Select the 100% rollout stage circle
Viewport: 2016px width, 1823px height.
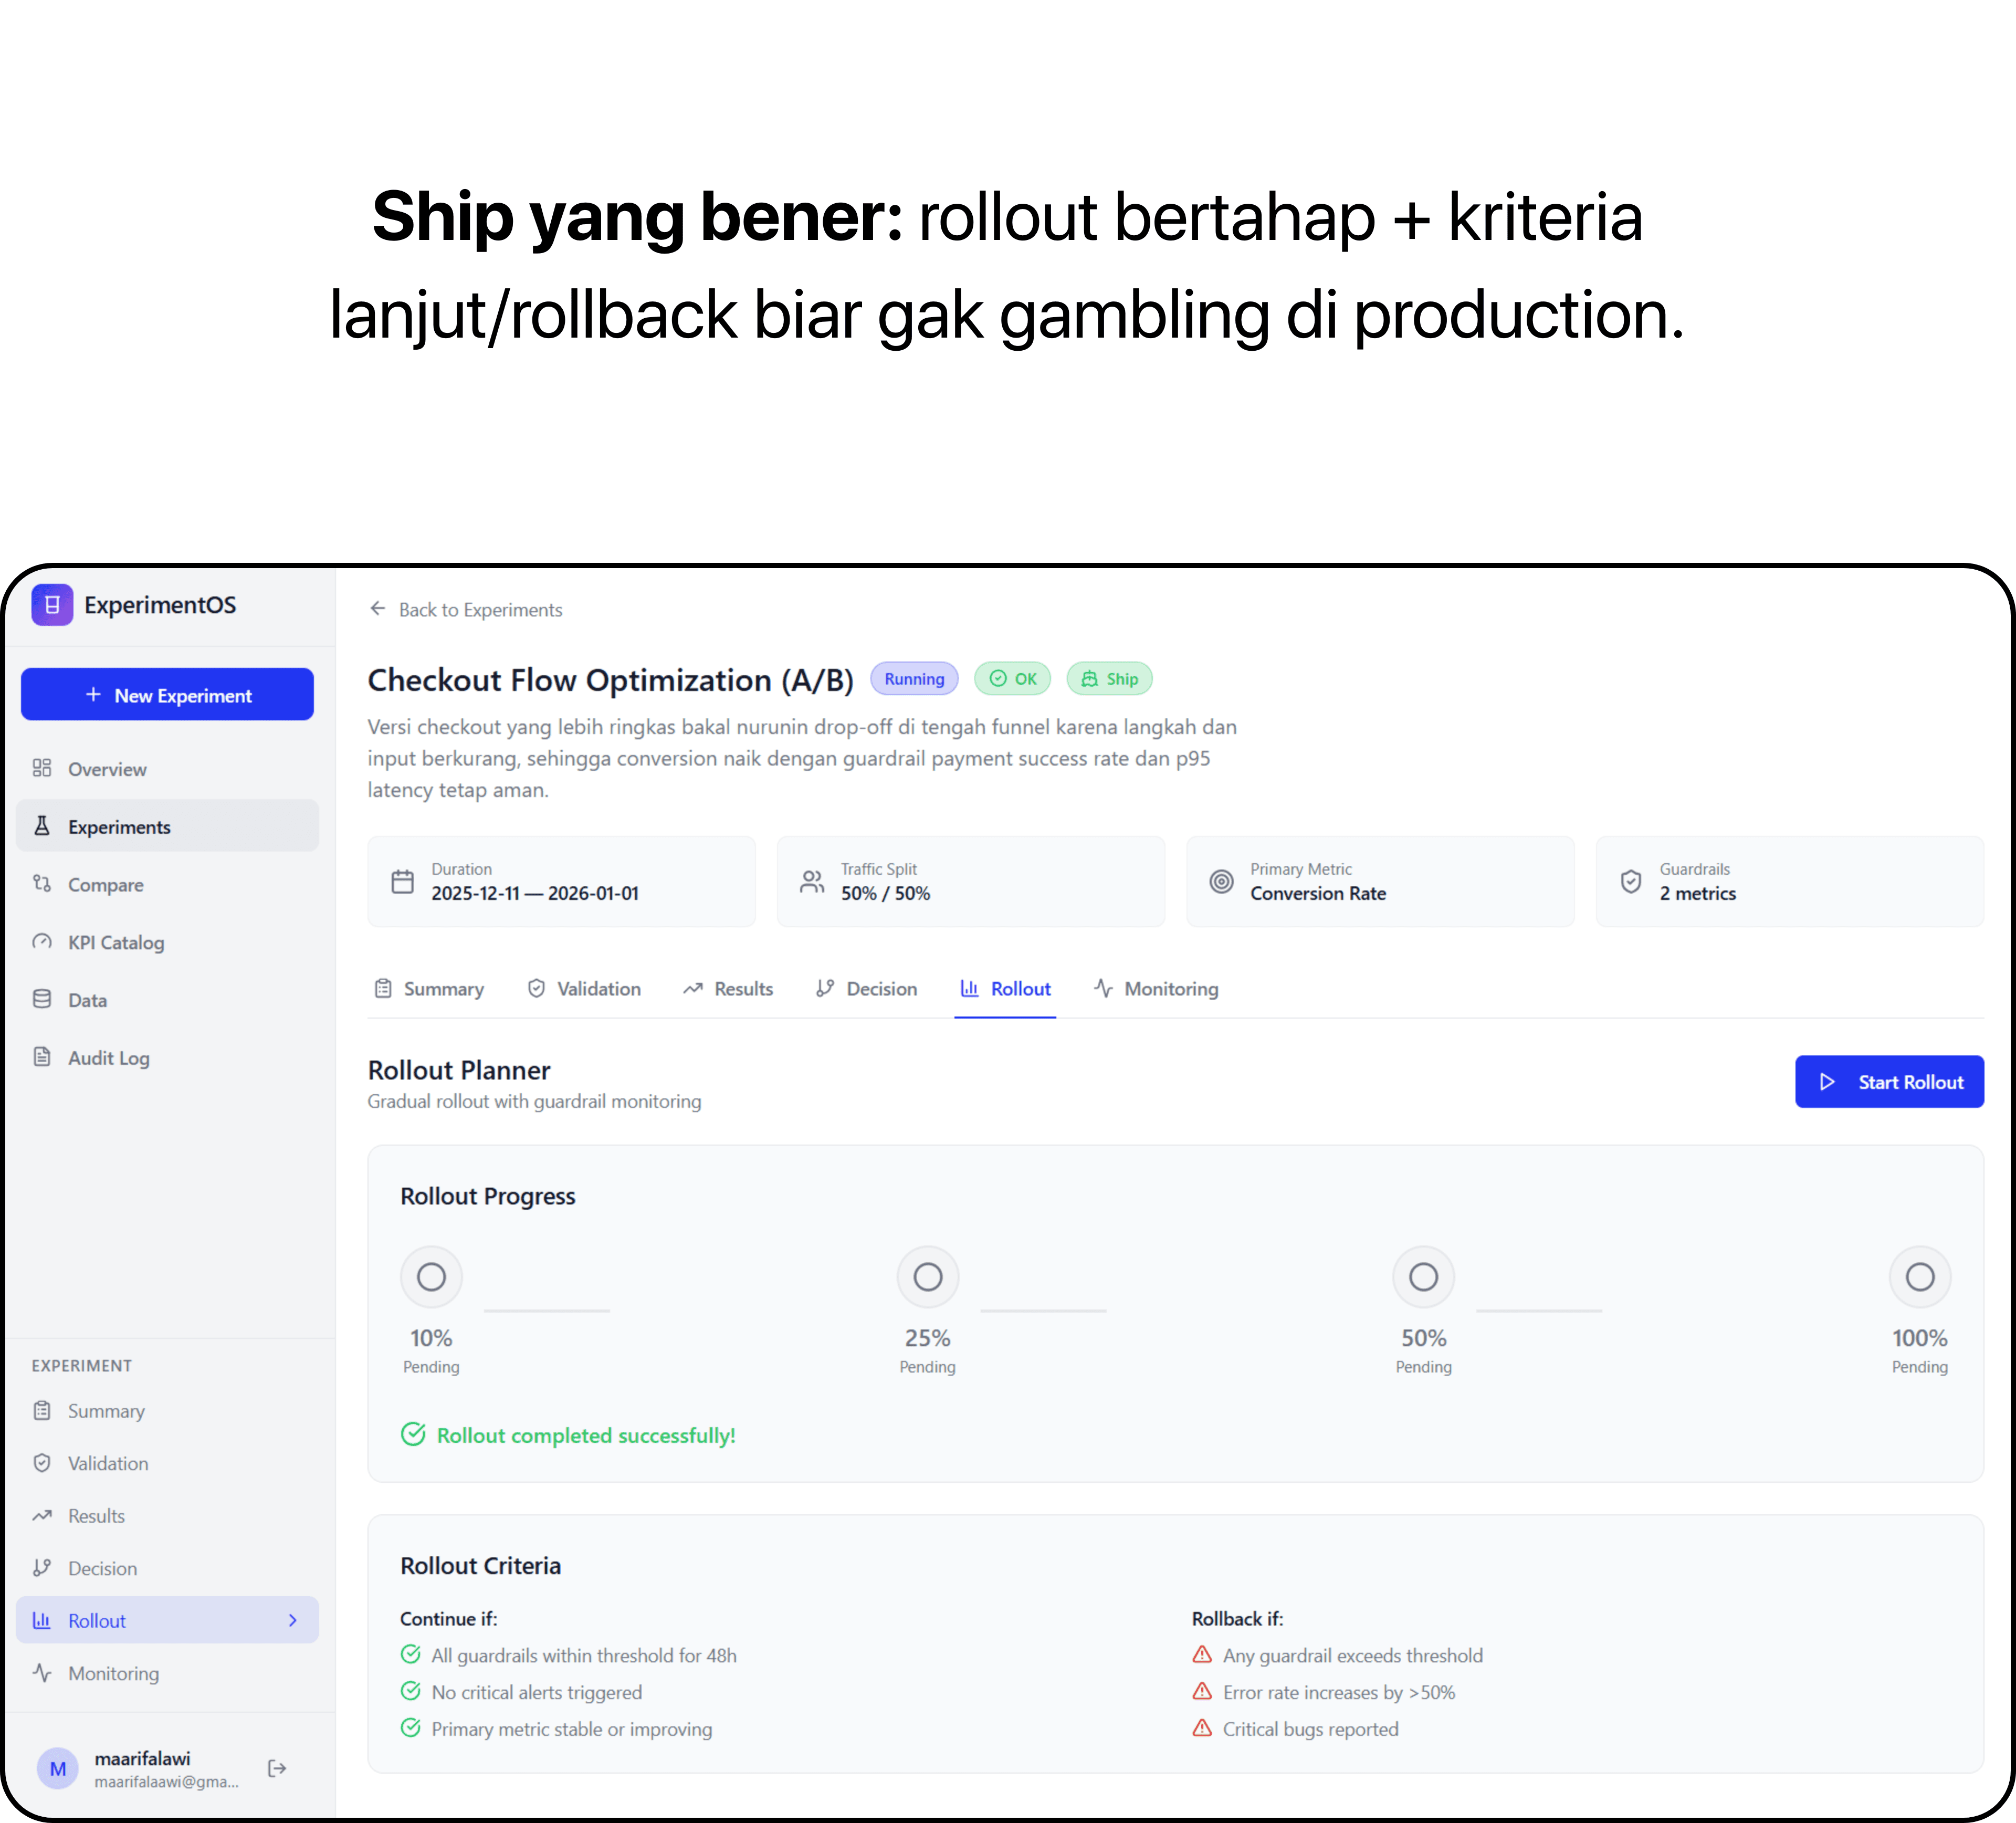coord(1919,1277)
